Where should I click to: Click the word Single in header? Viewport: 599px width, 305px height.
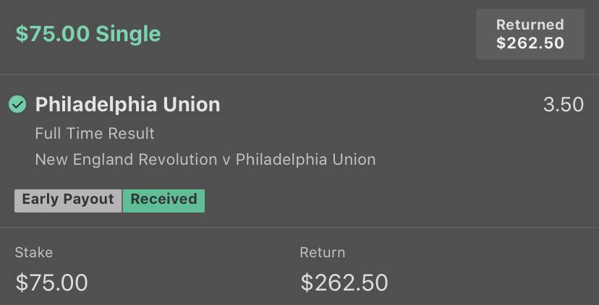128,34
